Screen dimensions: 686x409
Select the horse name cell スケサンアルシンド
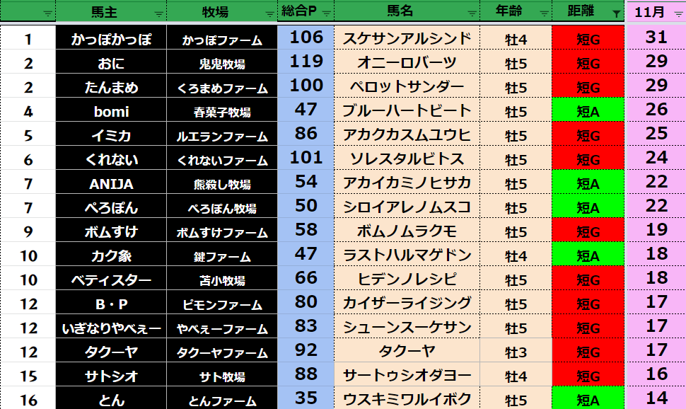pyautogui.click(x=407, y=39)
